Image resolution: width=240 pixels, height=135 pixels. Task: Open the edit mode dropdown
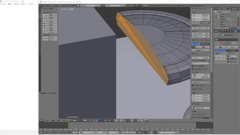(76, 120)
